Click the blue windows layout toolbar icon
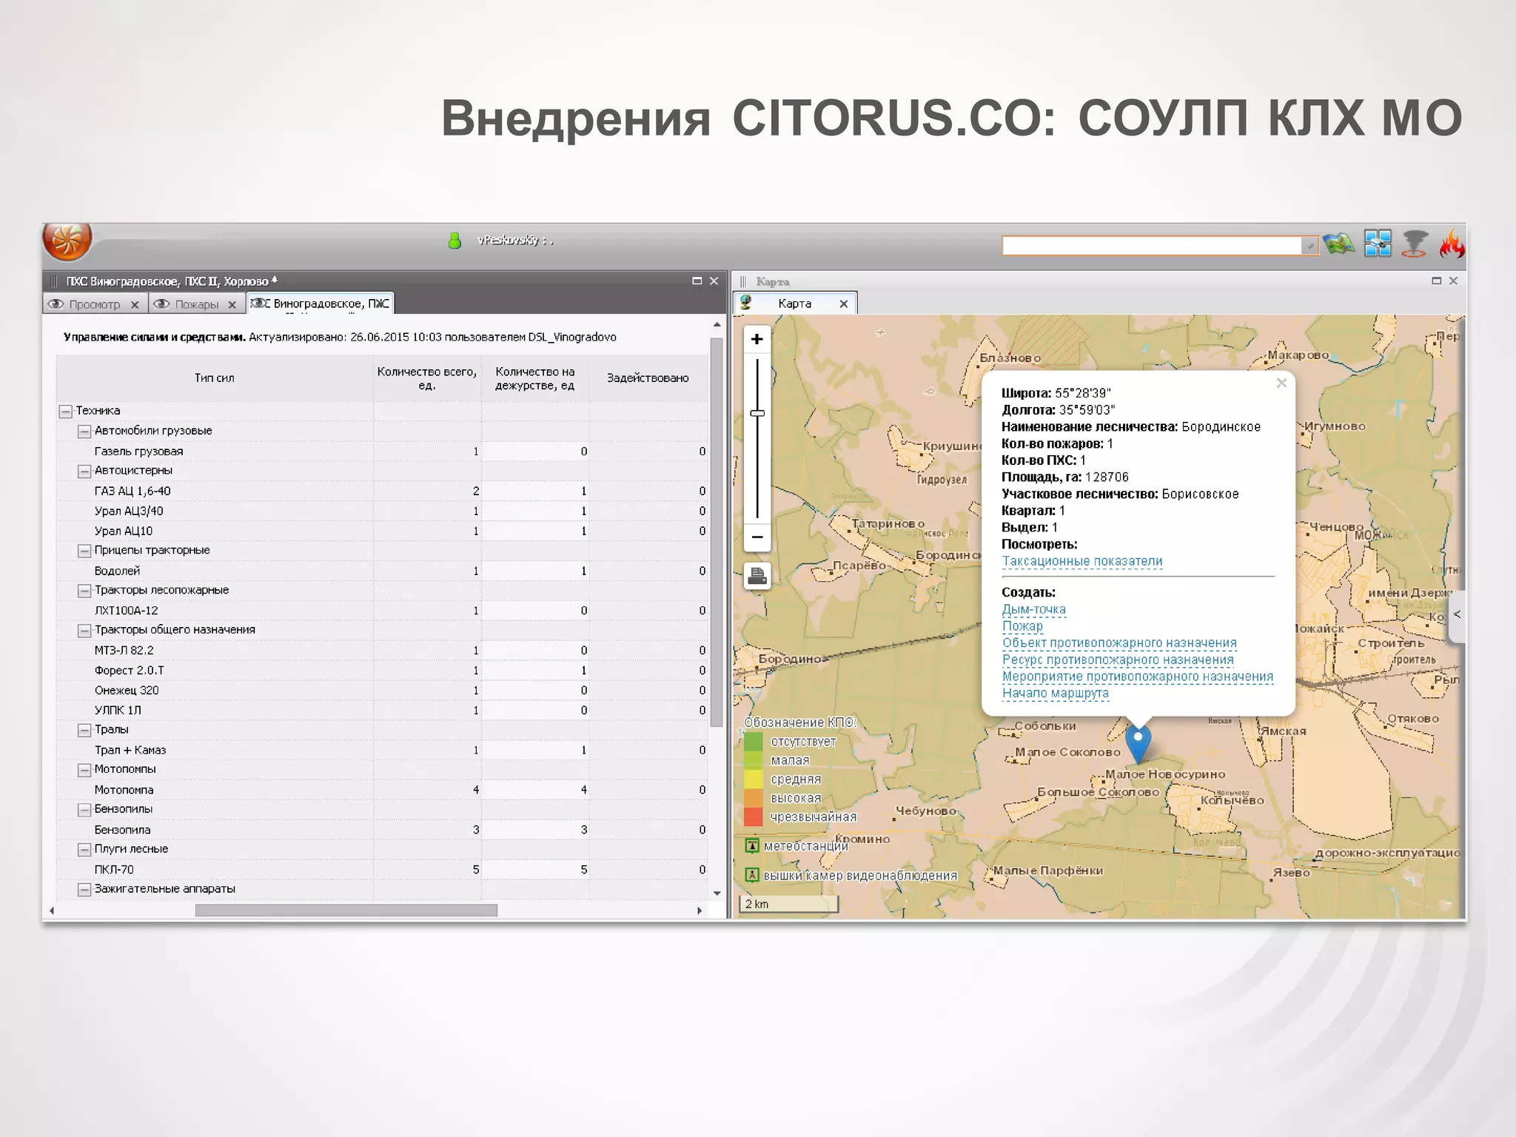 1378,244
